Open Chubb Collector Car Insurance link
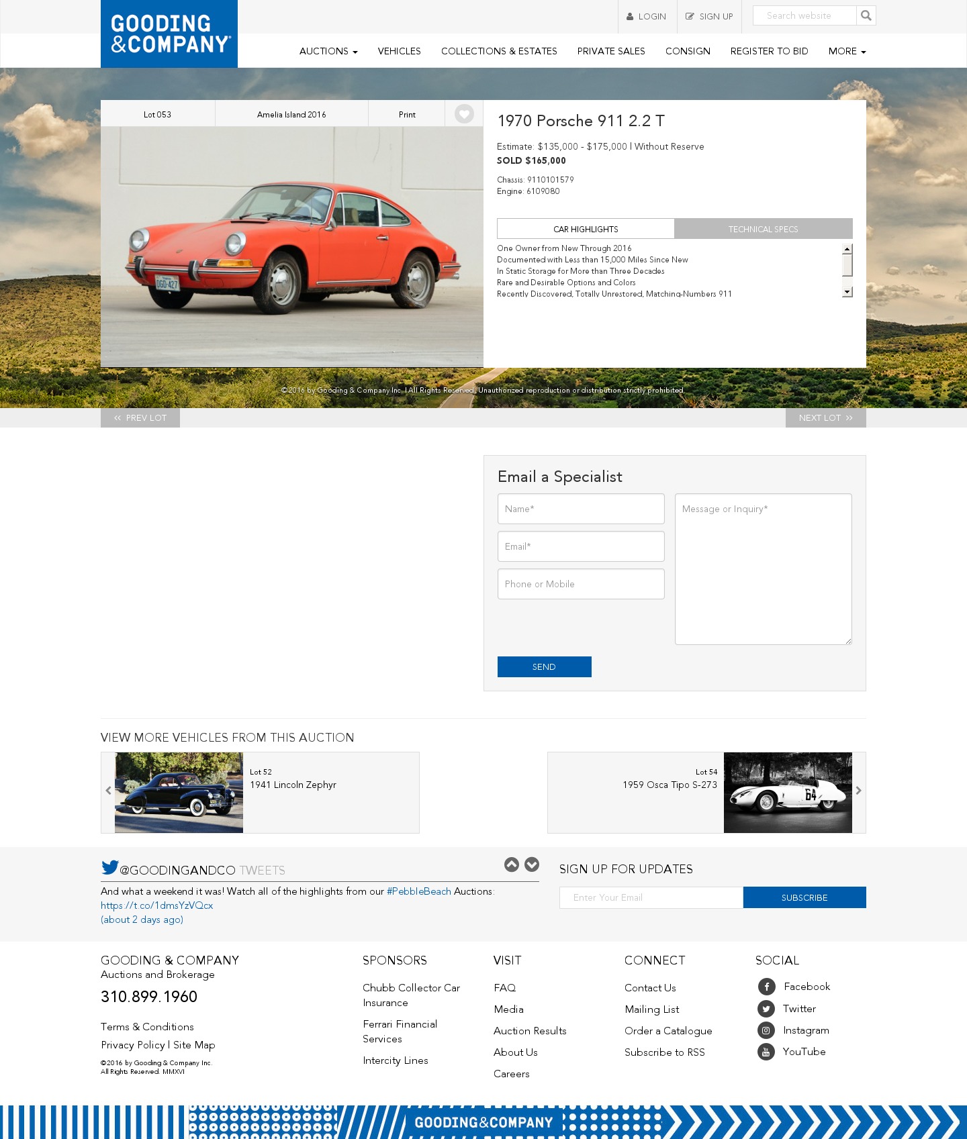 click(x=411, y=995)
